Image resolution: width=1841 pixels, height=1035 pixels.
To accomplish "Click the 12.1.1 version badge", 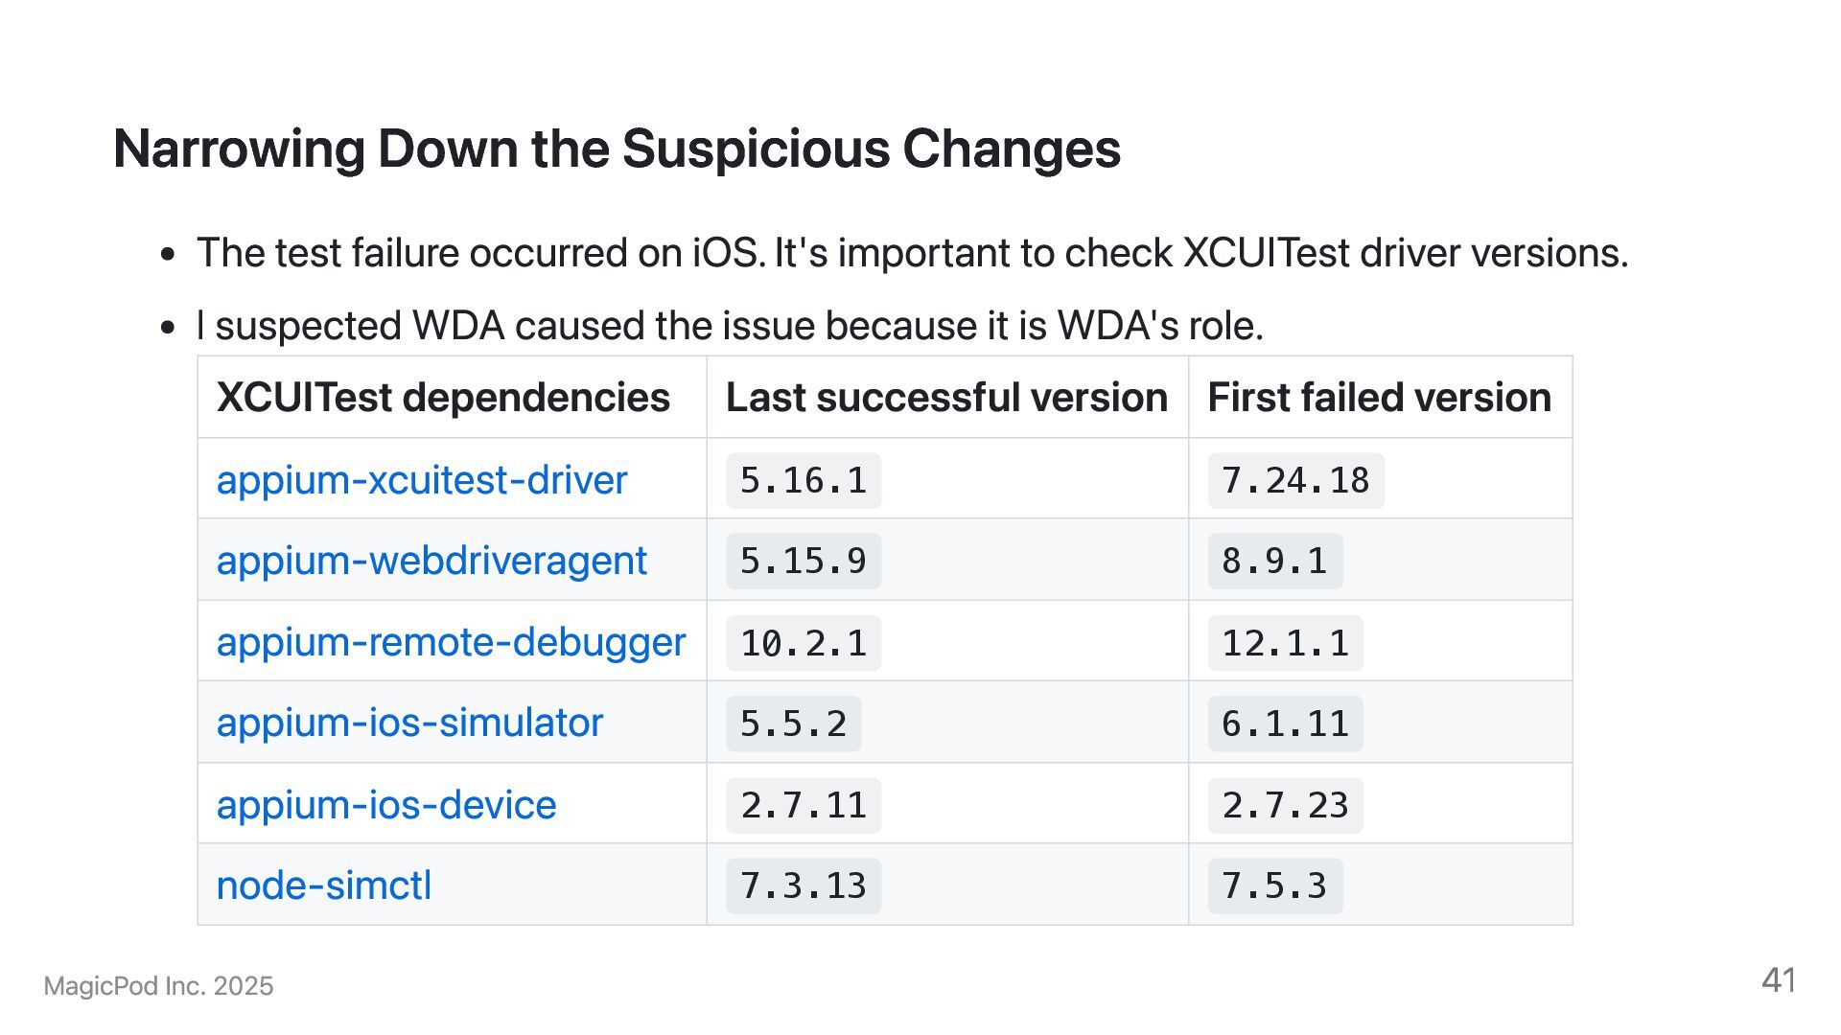I will coord(1285,642).
